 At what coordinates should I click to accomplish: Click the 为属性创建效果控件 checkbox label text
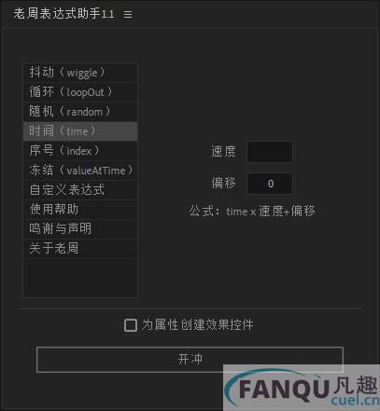coord(198,325)
